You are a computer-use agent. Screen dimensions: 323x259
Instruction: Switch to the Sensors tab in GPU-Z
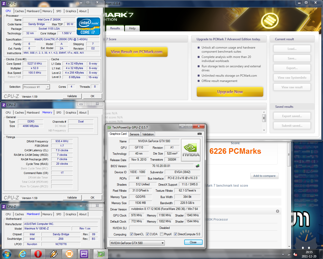click(x=134, y=134)
